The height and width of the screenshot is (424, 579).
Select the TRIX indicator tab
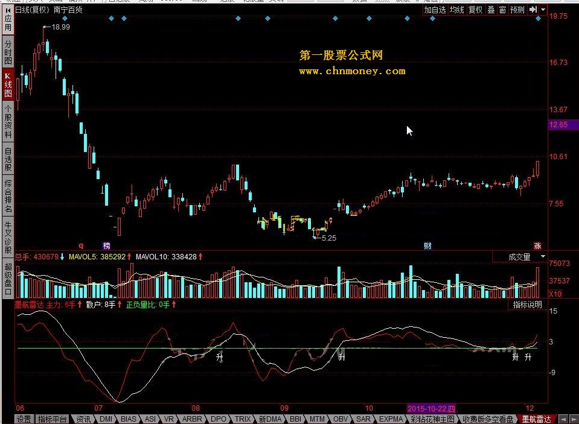[243, 419]
